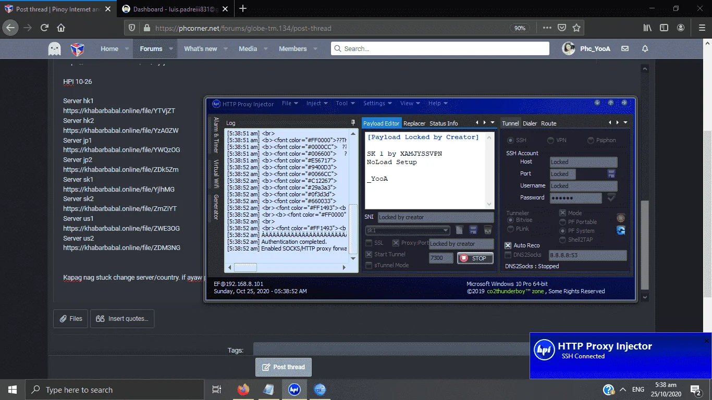Toggle the Mode checkbox
The width and height of the screenshot is (712, 400).
pyautogui.click(x=562, y=213)
